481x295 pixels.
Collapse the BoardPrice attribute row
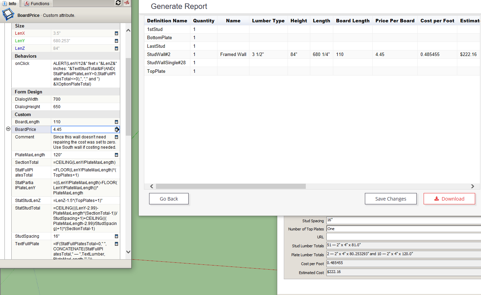tap(8, 128)
